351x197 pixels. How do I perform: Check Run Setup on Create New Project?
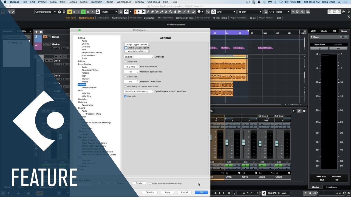tap(126, 86)
